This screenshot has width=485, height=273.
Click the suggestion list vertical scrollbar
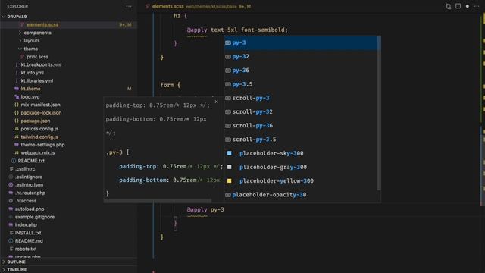click(379, 113)
